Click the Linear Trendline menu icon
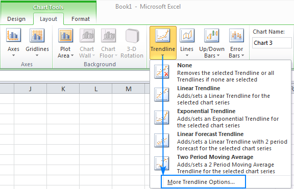The height and width of the screenshot is (189, 294). coord(161,95)
